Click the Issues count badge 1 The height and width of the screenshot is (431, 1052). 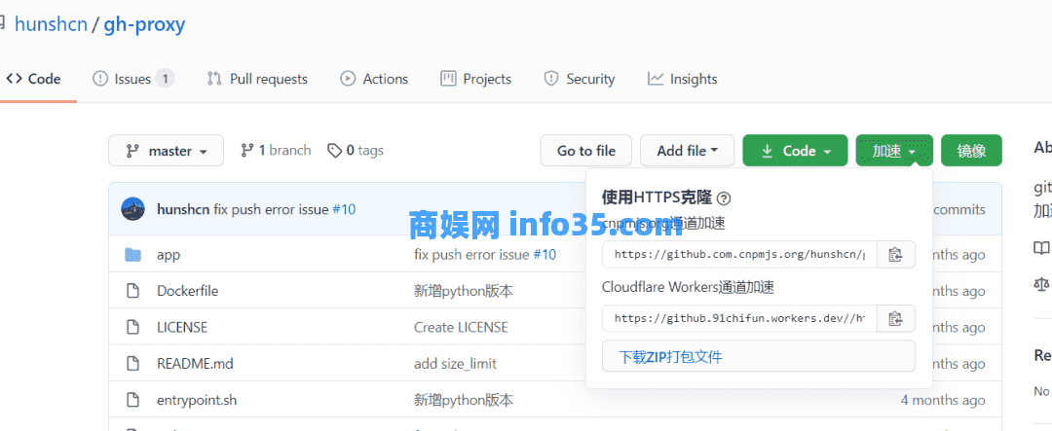click(x=165, y=79)
